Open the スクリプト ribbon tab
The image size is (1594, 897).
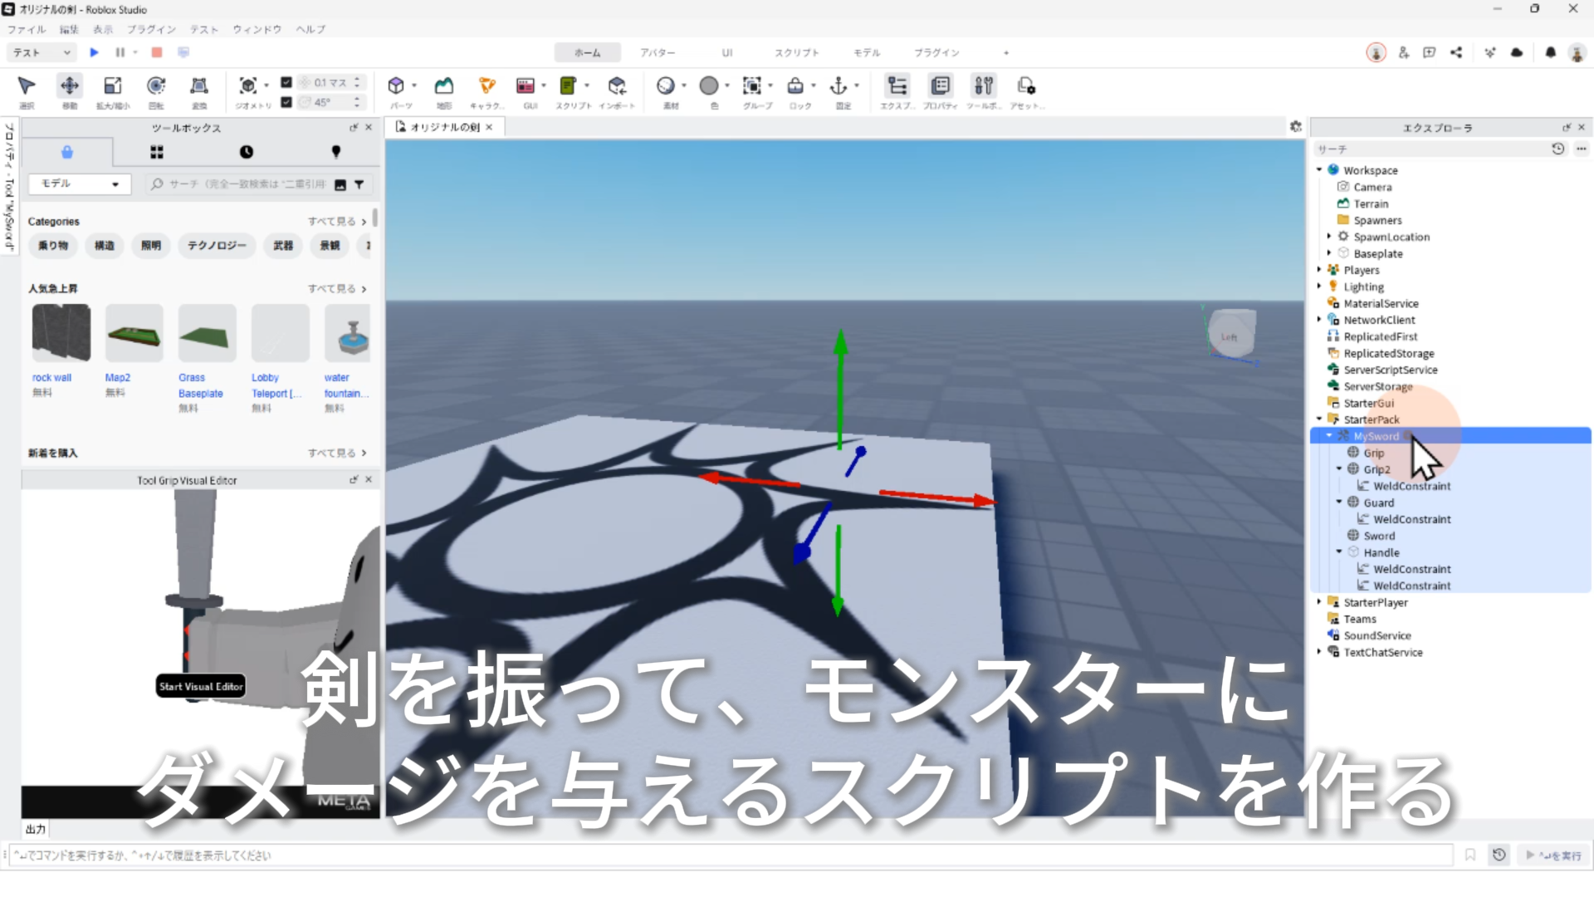point(796,52)
